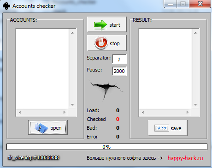Click inside the Accounts text area

pos(42,69)
